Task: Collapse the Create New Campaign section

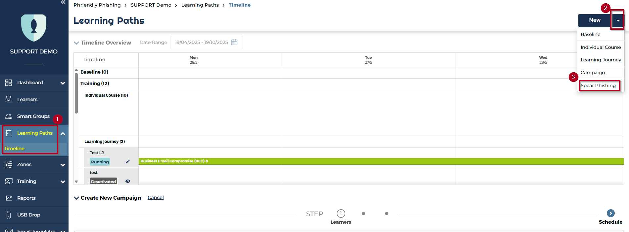Action: [76, 198]
